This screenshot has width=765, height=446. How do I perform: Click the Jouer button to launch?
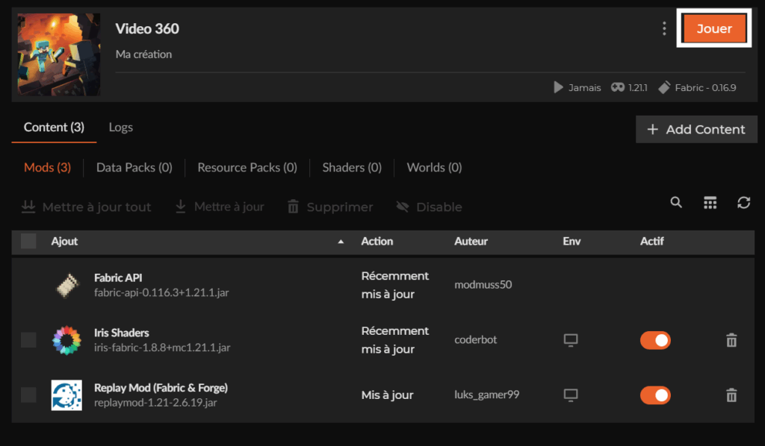[714, 29]
